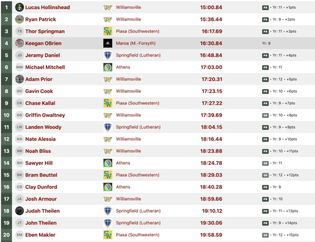Click the Maroa (M.-Forsyth) team link
The image size is (315, 242).
click(136, 43)
